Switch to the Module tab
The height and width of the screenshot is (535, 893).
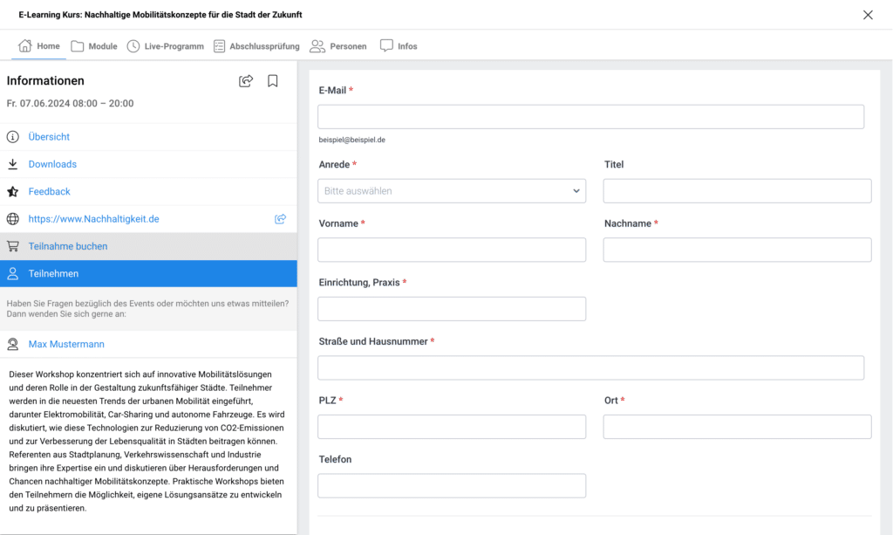(x=94, y=46)
